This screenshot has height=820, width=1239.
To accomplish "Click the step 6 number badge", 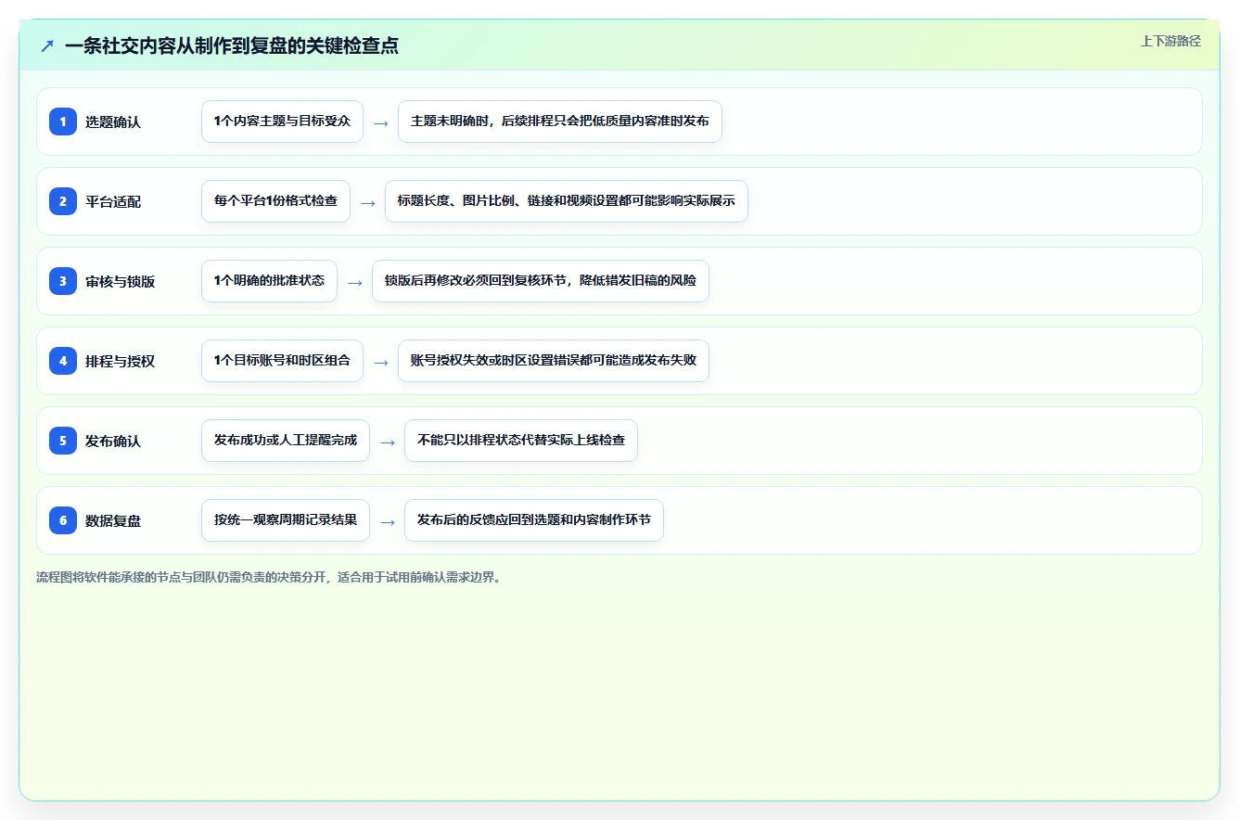I will pos(63,520).
